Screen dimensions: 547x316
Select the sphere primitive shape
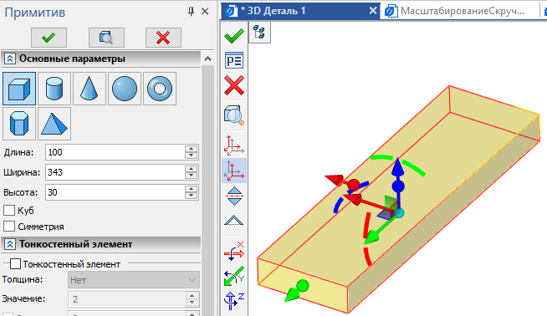click(x=125, y=89)
